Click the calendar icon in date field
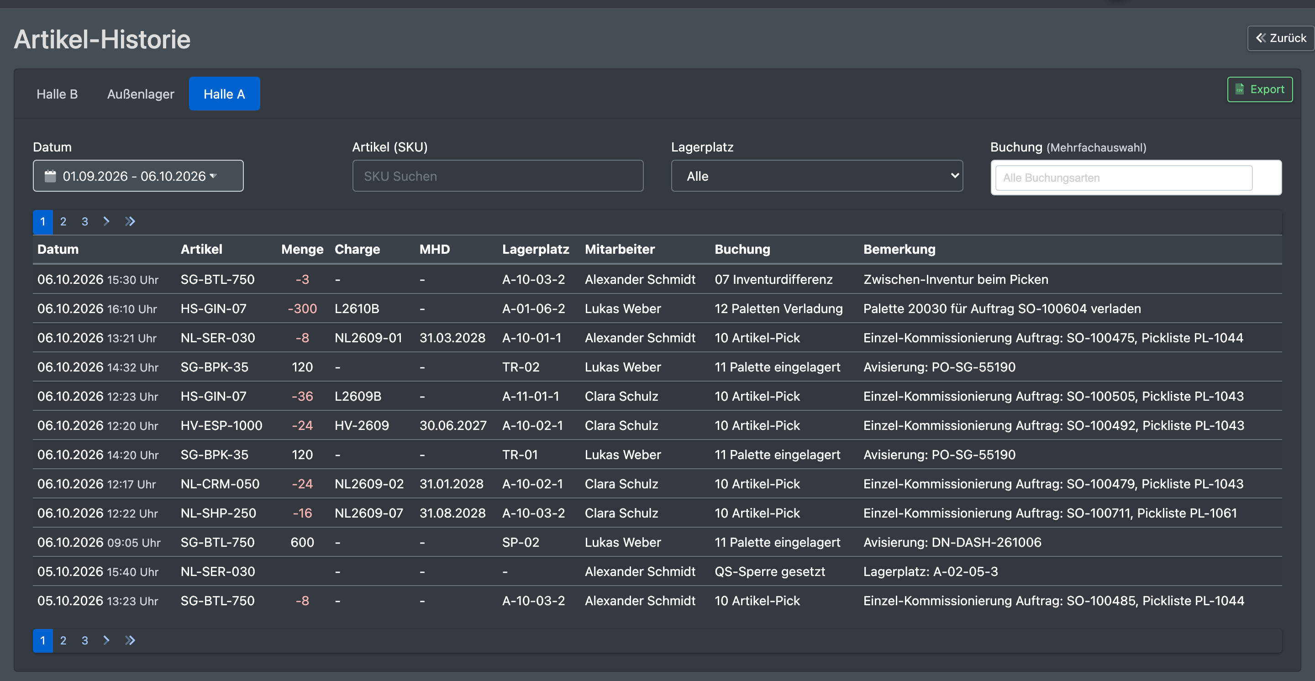The height and width of the screenshot is (681, 1315). (50, 176)
